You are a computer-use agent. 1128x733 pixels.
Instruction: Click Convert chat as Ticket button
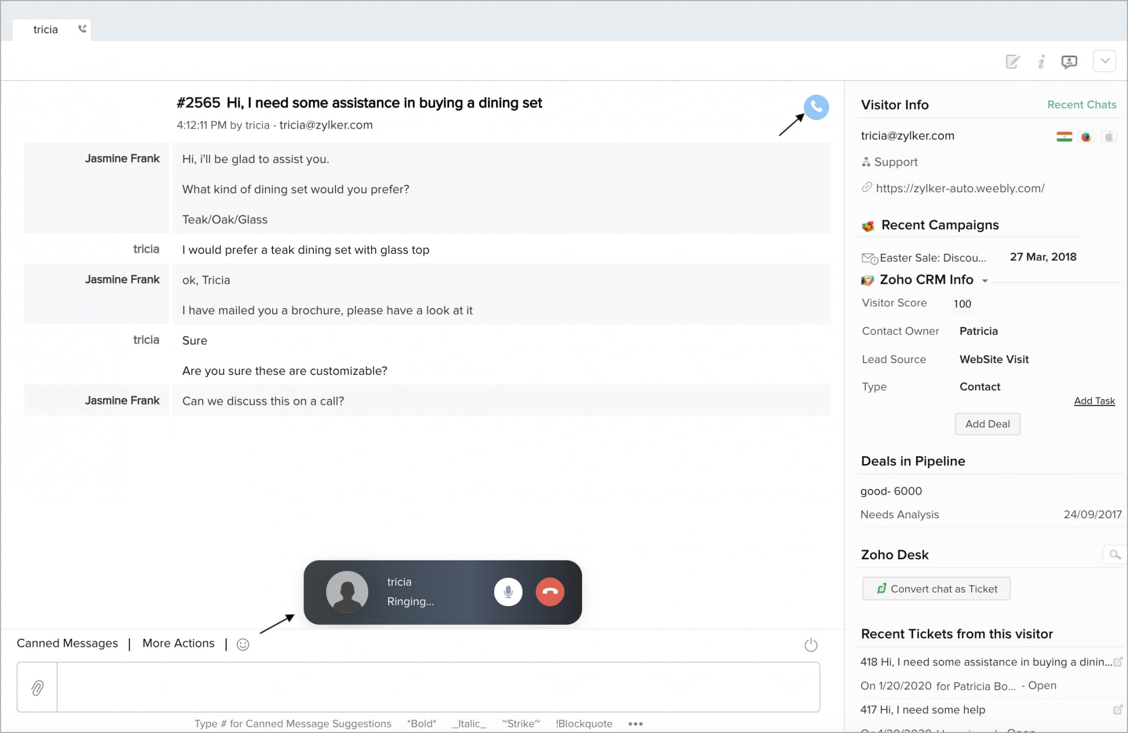[x=936, y=589]
